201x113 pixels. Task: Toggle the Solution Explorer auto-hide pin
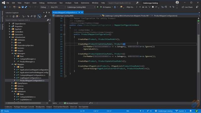tap(46, 13)
